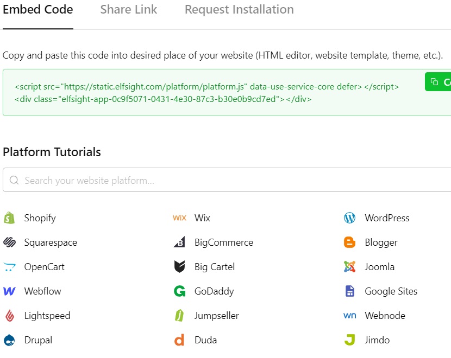The width and height of the screenshot is (451, 358).
Task: Click the Drupal platform icon
Action: click(9, 340)
